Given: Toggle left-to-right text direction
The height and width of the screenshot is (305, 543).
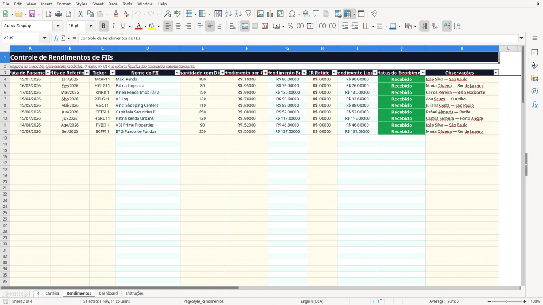Looking at the screenshot, I should pos(424,26).
